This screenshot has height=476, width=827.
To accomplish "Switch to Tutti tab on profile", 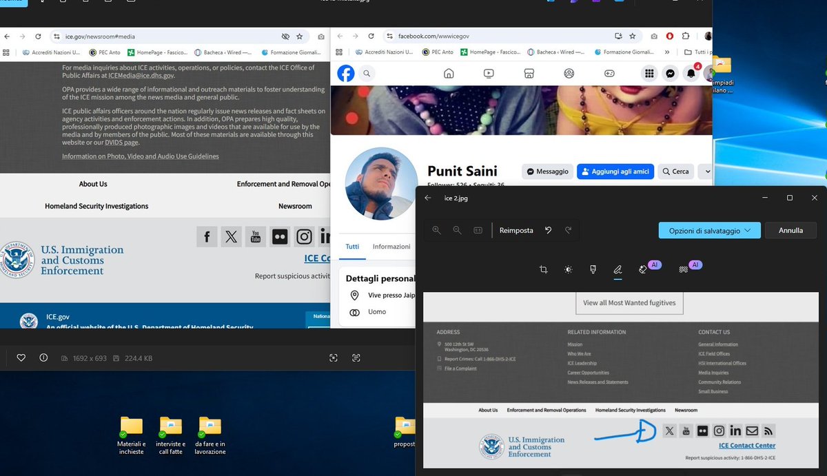I will [x=352, y=247].
